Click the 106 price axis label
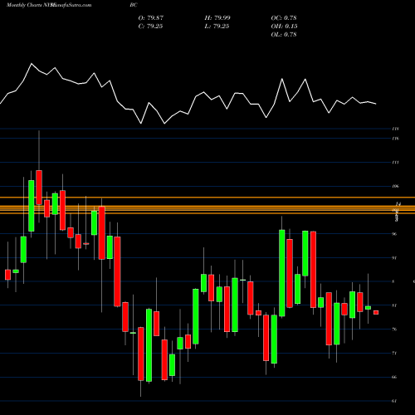The image size is (415, 415). pyautogui.click(x=395, y=186)
